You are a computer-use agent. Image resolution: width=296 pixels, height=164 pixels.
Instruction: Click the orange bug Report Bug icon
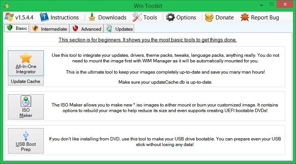(245, 17)
